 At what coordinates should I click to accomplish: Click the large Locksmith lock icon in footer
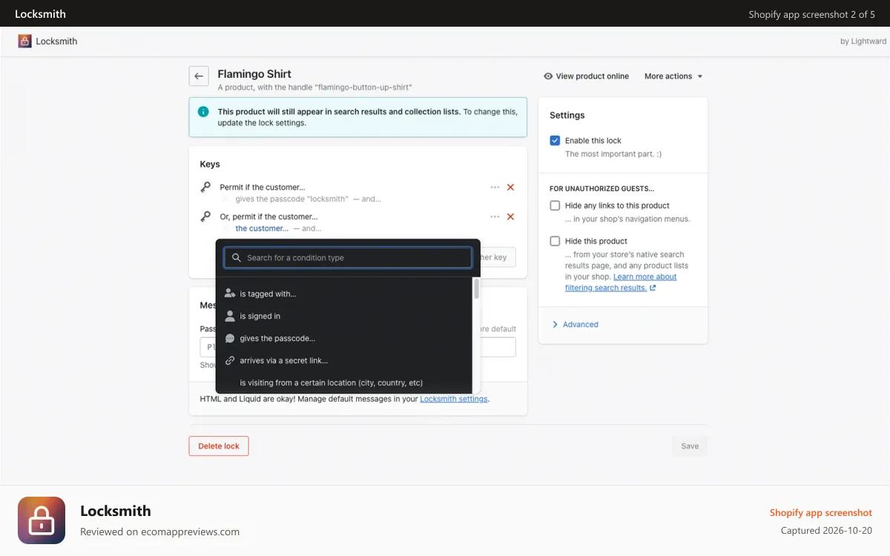pos(42,520)
